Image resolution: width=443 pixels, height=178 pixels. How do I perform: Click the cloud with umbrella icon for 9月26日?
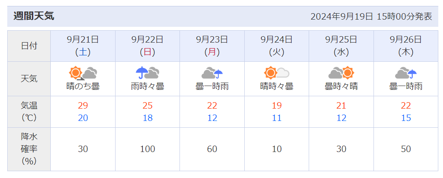406,73
